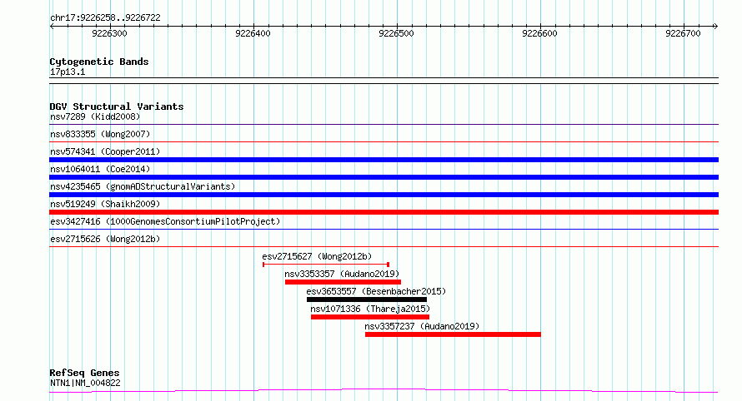Click the 17p13.1 band label
The width and height of the screenshot is (742, 401).
tap(68, 72)
